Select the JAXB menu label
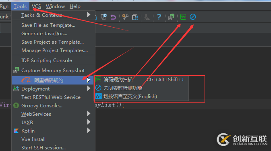Viewport: 271px width, 151px height. pos(27,123)
